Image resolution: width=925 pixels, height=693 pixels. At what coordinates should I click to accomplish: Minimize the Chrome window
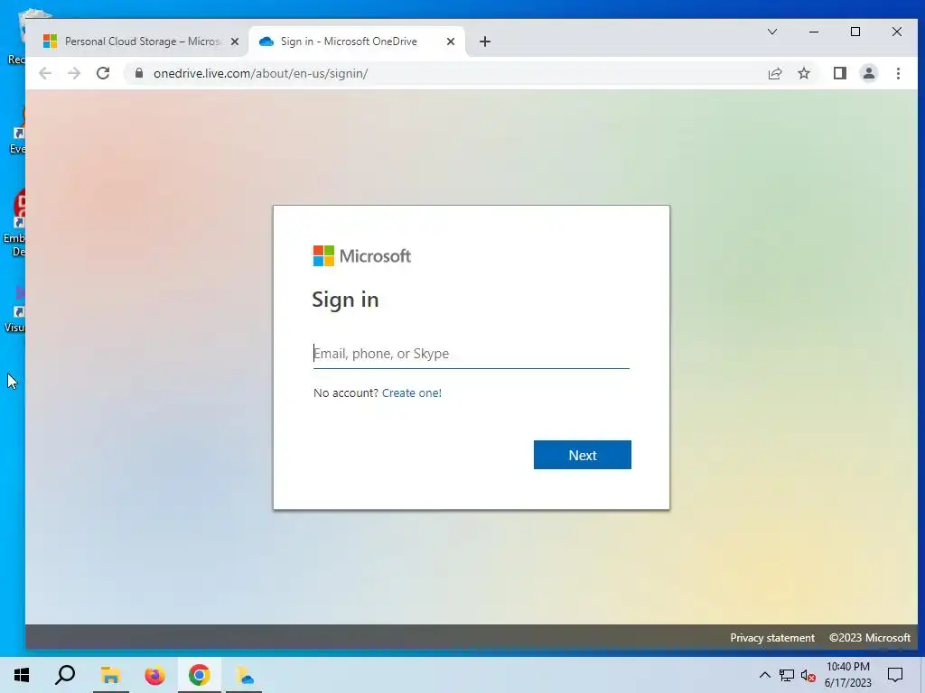[x=814, y=32]
